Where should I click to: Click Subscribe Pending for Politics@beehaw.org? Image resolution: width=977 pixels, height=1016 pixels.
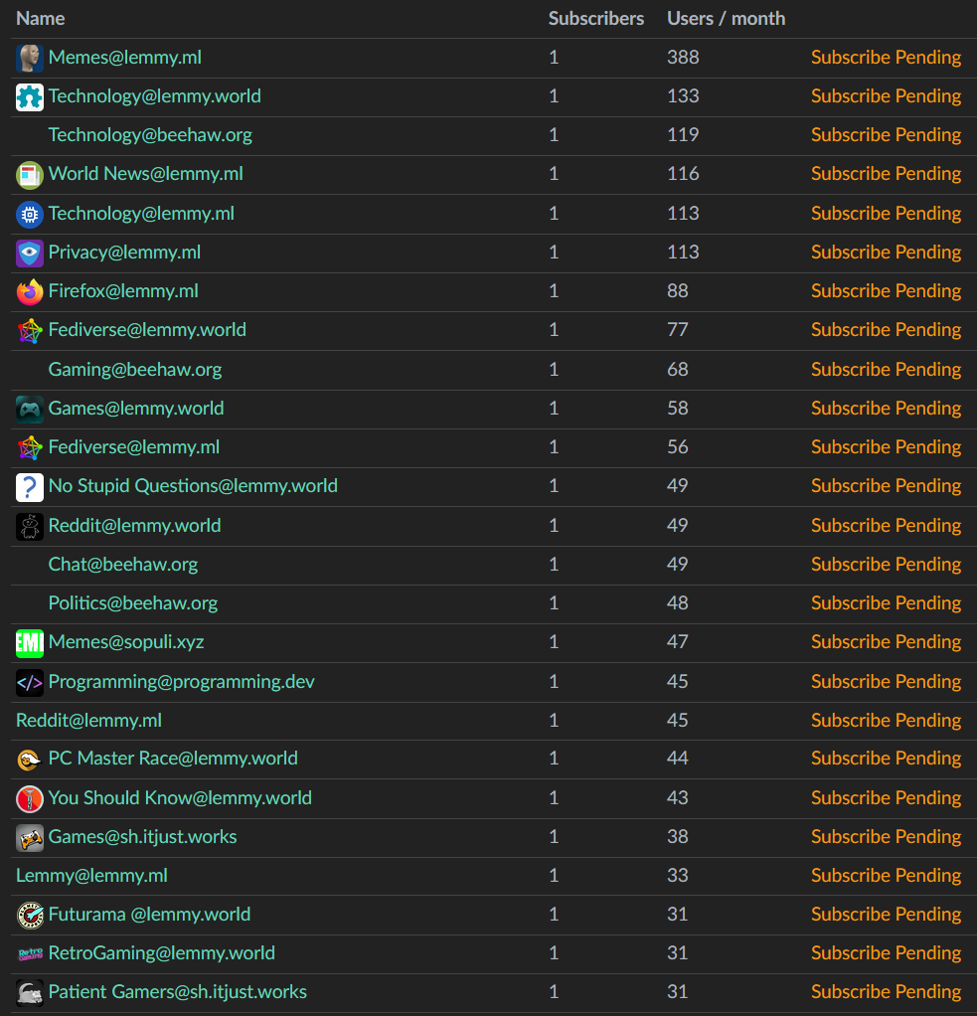(886, 603)
